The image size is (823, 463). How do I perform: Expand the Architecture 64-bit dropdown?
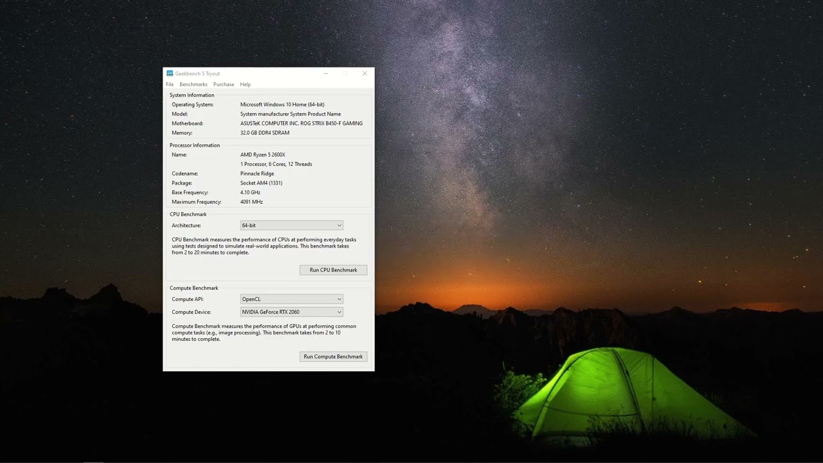pyautogui.click(x=291, y=225)
